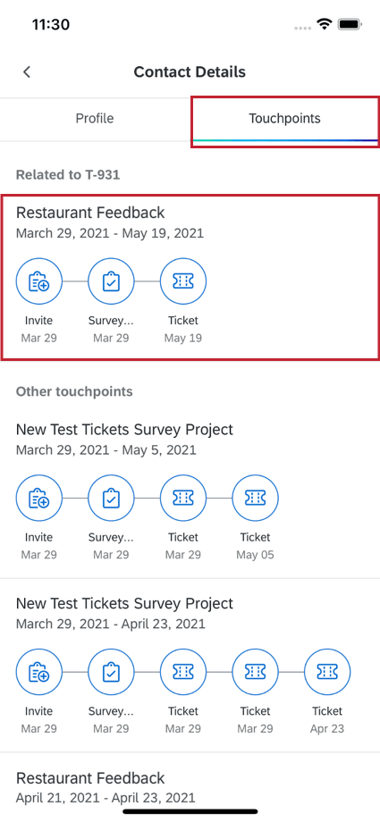Screen dimensions: 380x822
Task: Open first Mar 29 Ticket in May 5 project
Action: coord(182,498)
